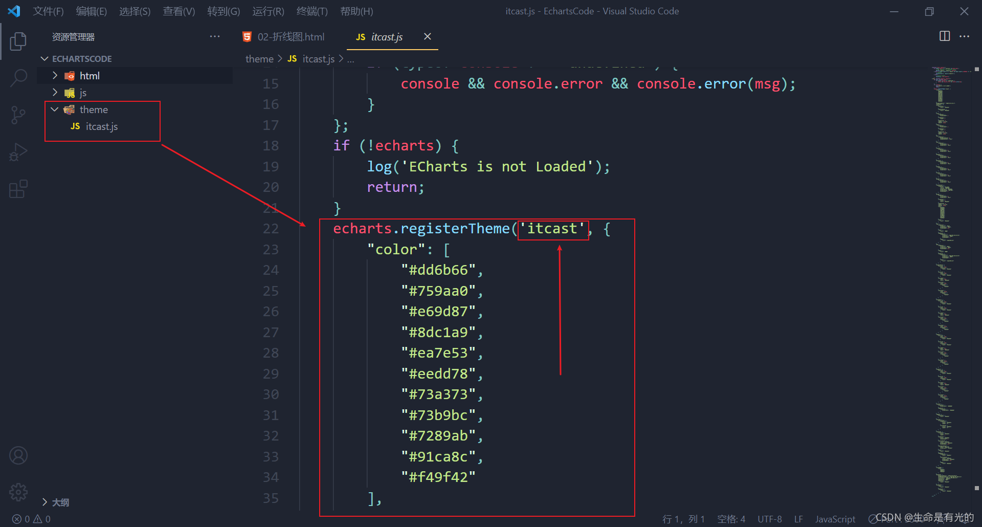Close the itcast.js editor tab

(428, 36)
